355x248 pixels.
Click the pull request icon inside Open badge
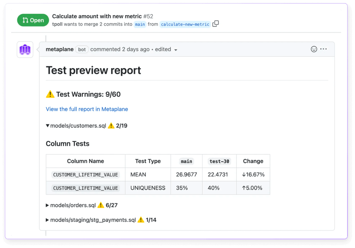[25, 20]
